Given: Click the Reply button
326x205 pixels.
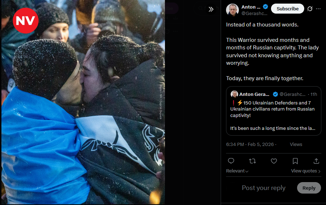Looking at the screenshot, I should pyautogui.click(x=309, y=188).
